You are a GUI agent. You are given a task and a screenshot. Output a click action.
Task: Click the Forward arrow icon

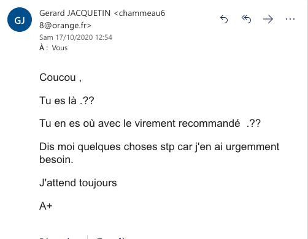pyautogui.click(x=268, y=19)
